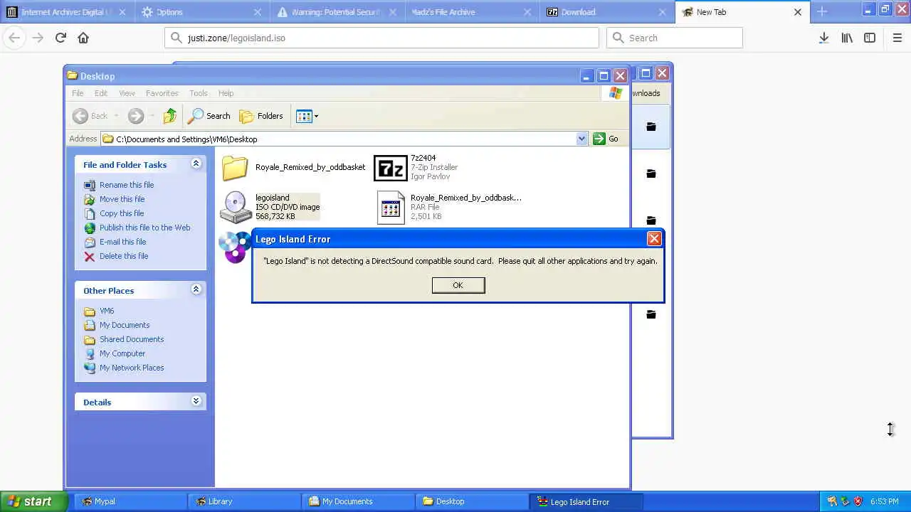Expand the Address bar dropdown arrow
The width and height of the screenshot is (911, 512).
[x=581, y=139]
